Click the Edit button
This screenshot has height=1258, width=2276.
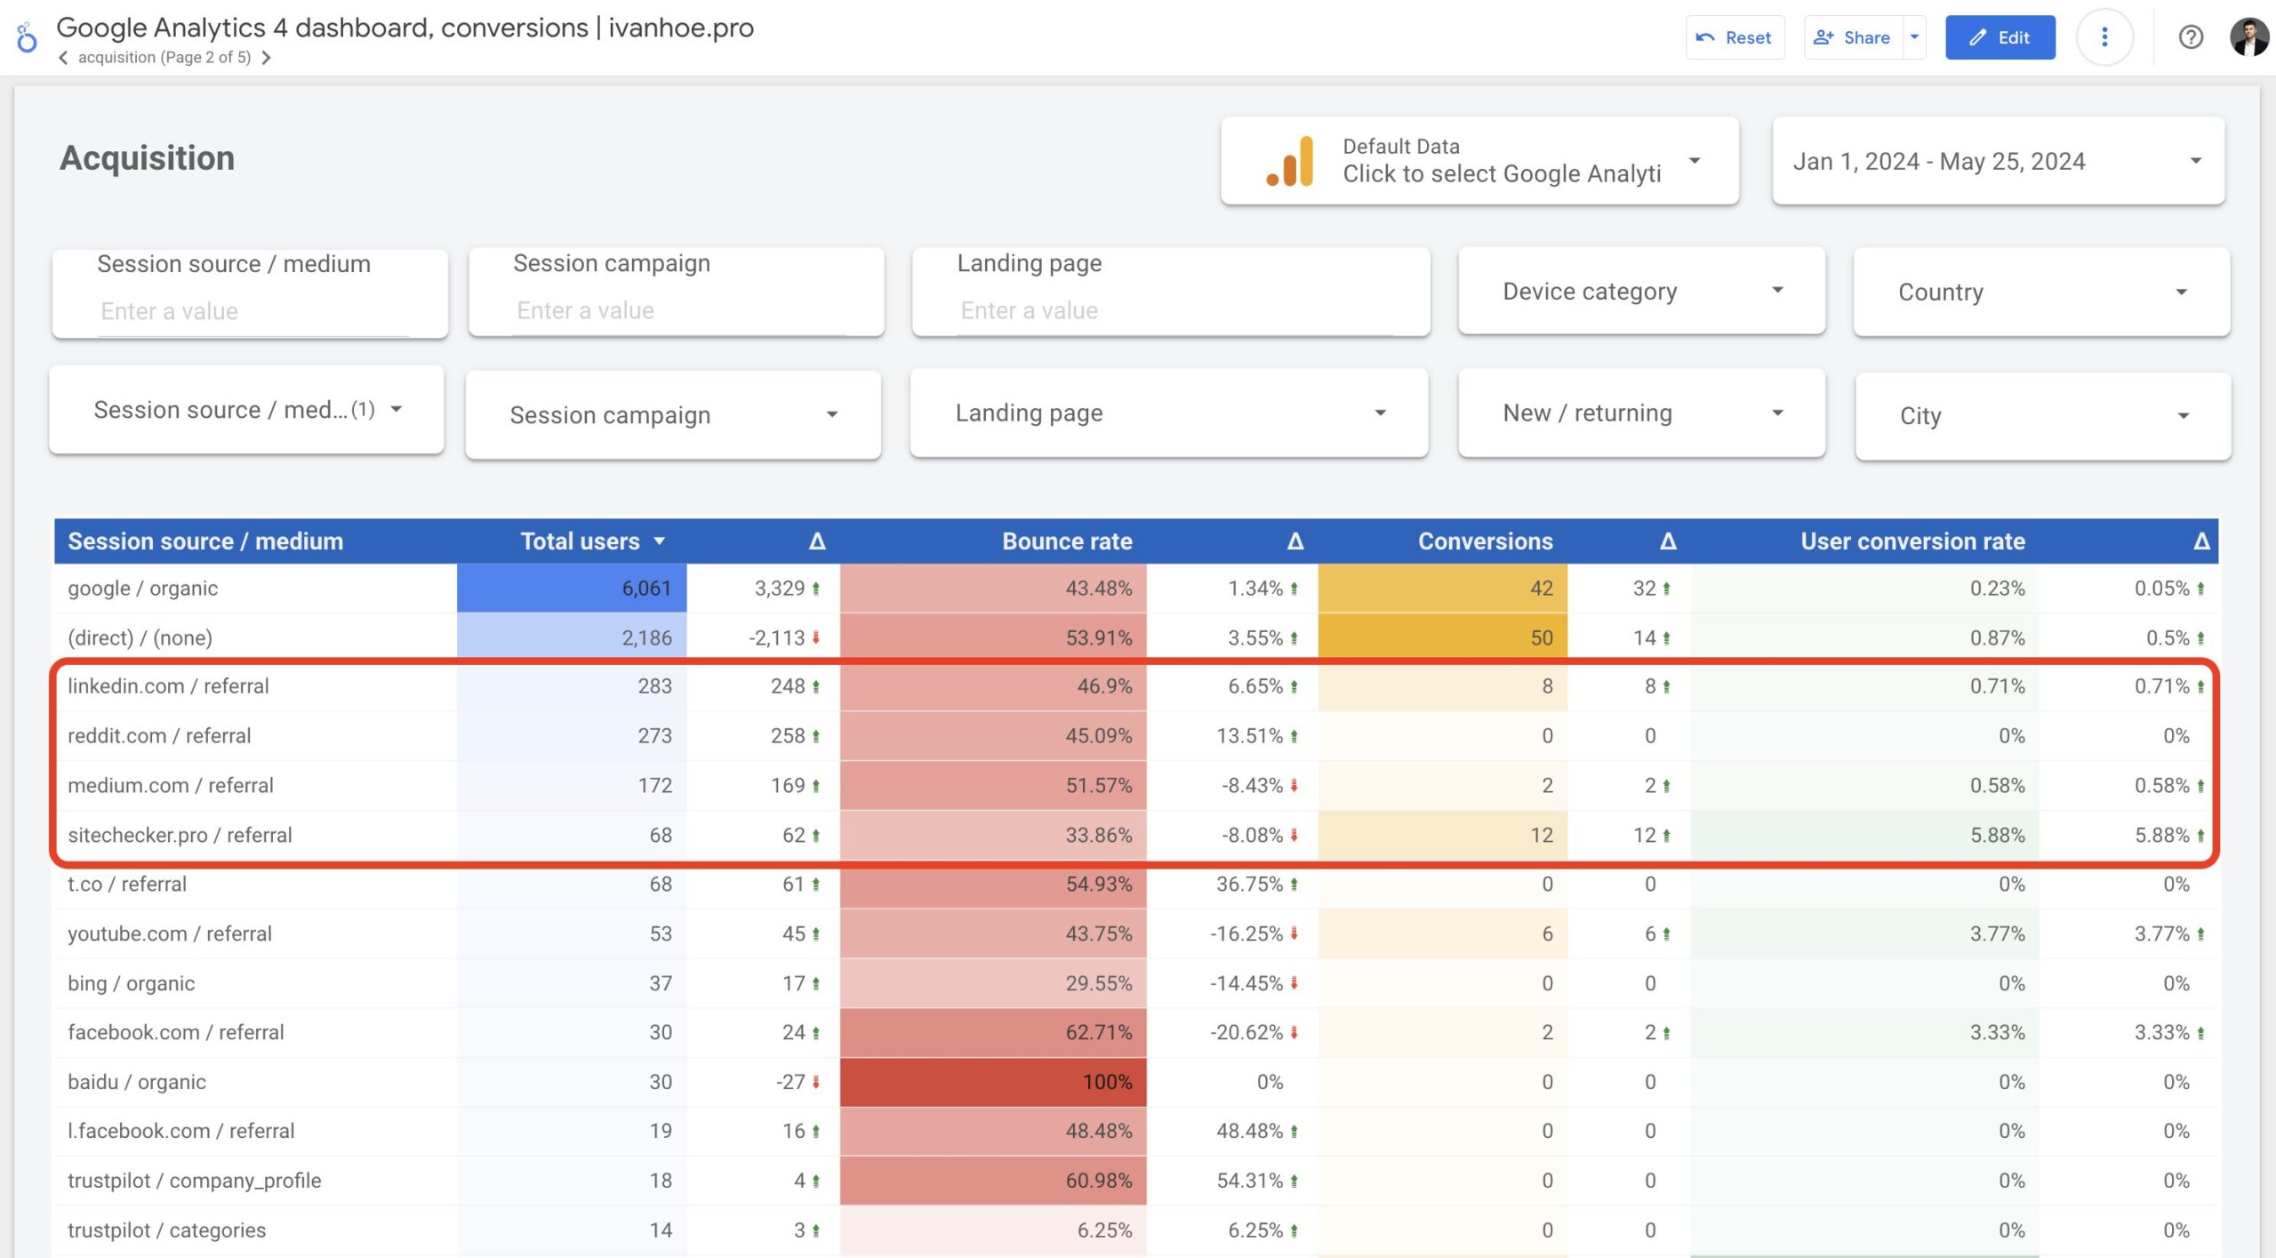tap(2000, 37)
